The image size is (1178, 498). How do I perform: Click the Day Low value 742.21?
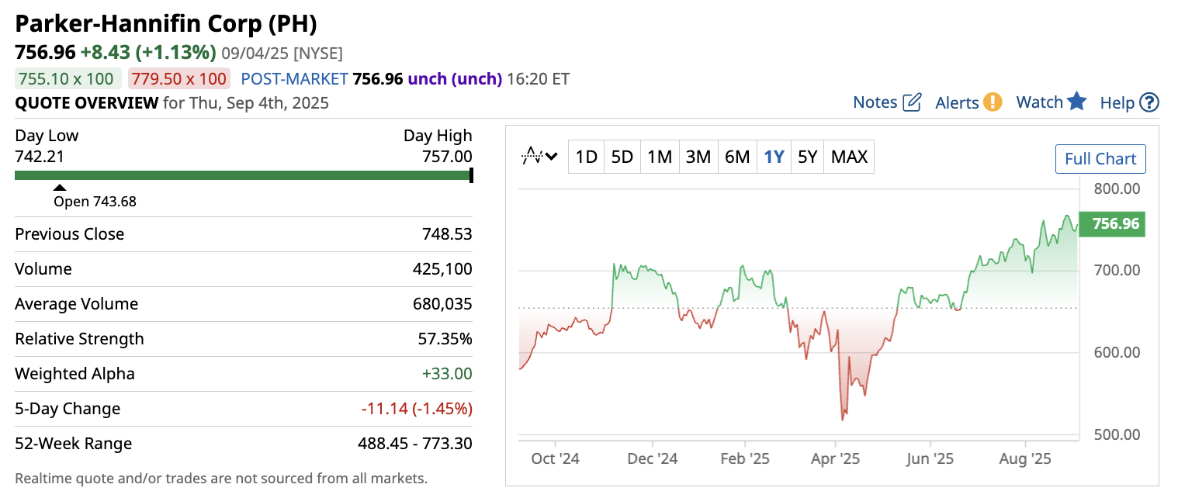pos(40,157)
